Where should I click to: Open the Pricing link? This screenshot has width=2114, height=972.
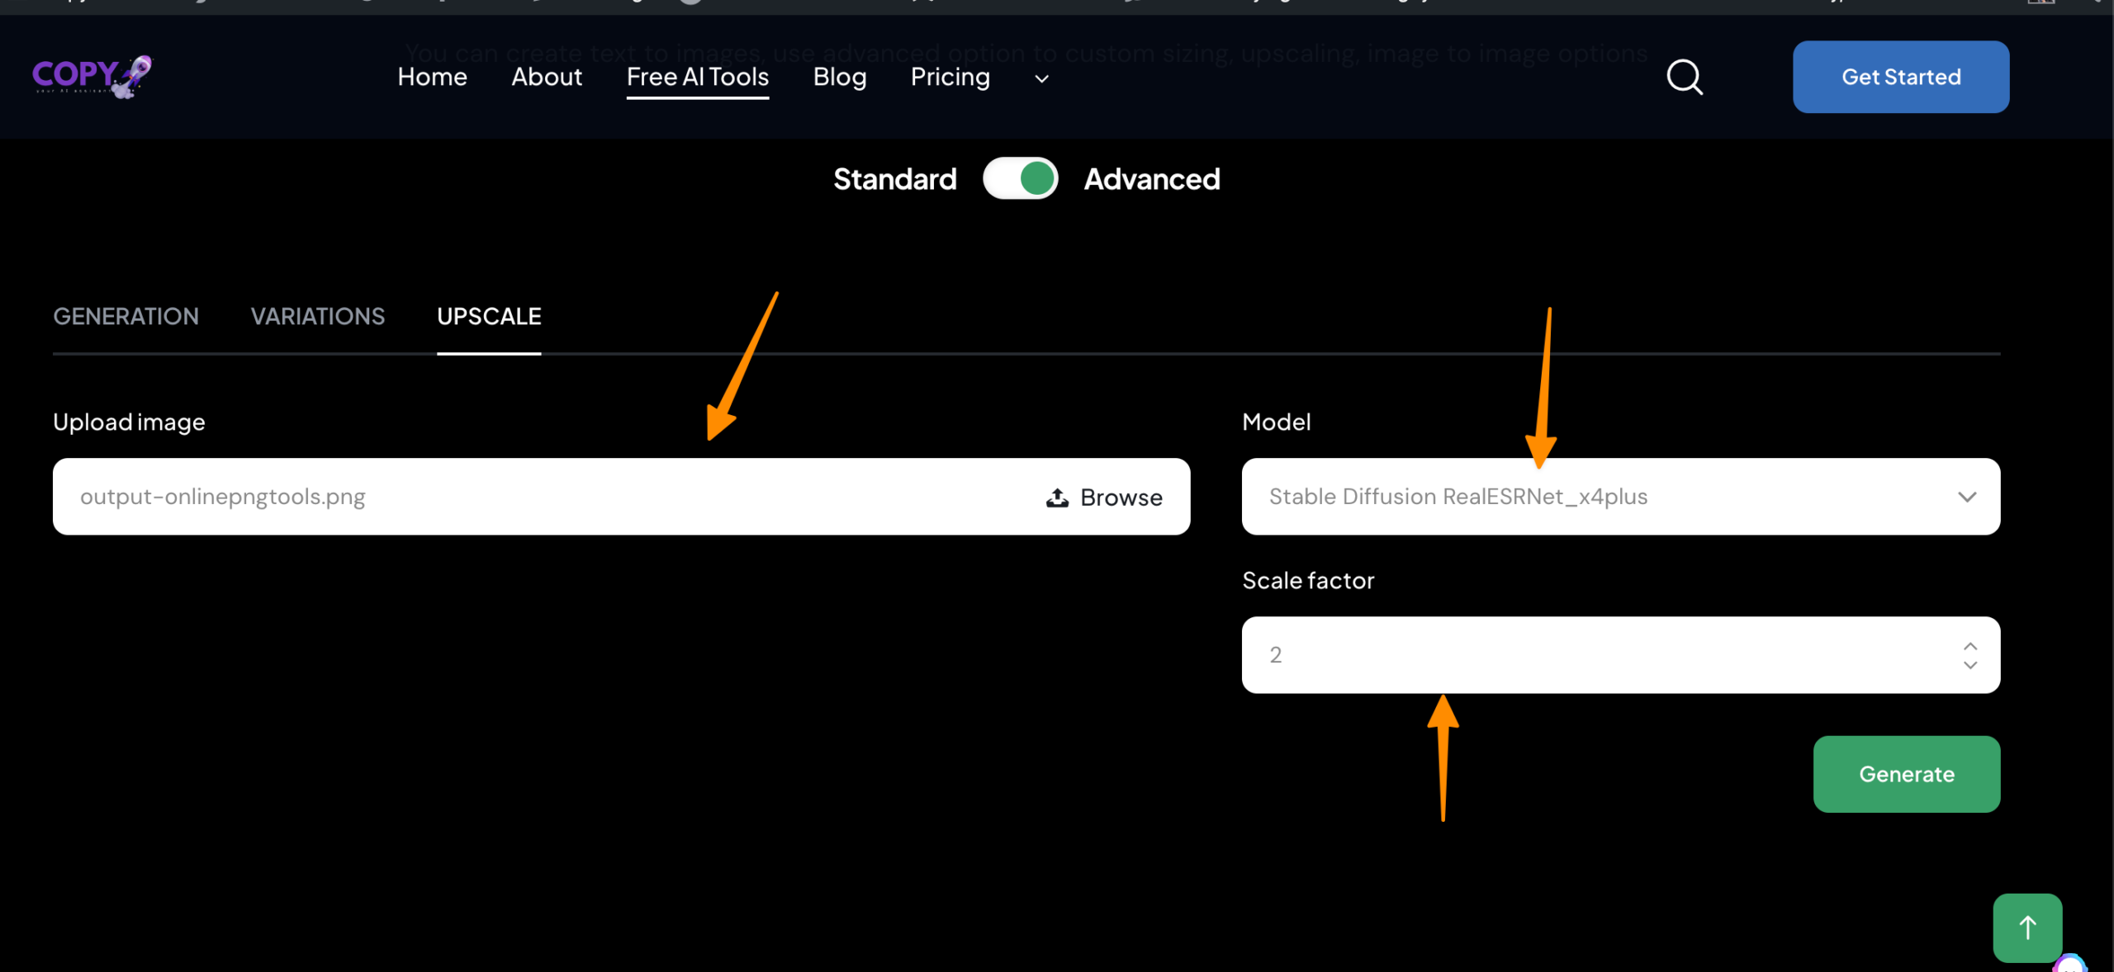pyautogui.click(x=950, y=77)
